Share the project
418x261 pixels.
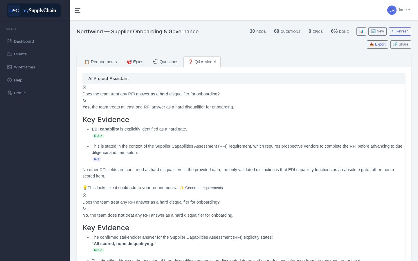click(401, 44)
